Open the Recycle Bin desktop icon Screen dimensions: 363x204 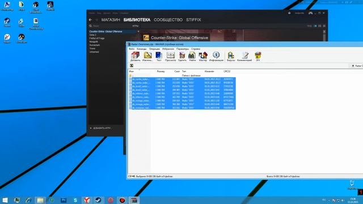coord(352,185)
